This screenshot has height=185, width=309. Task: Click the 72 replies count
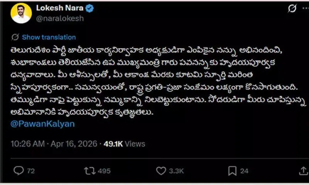[x=31, y=170]
